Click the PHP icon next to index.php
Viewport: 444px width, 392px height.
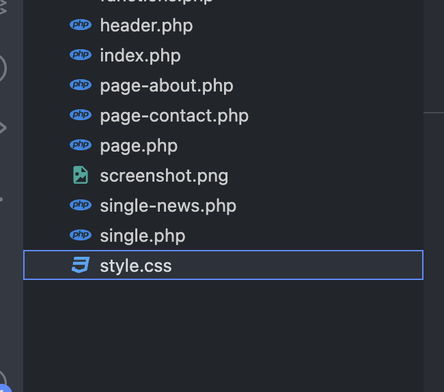point(81,55)
